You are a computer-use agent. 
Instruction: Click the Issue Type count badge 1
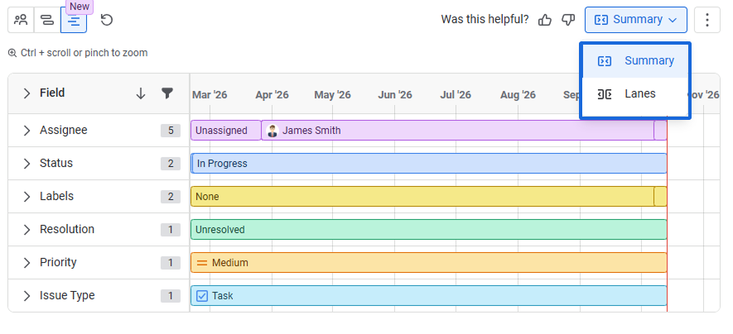171,296
